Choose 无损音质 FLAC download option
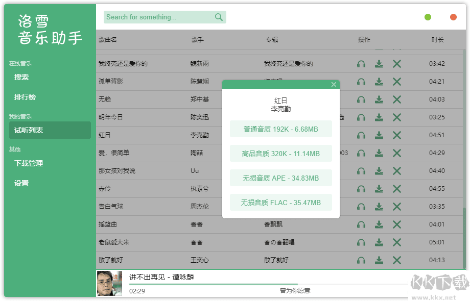Viewport: 470px width, 301px height. pos(281,203)
